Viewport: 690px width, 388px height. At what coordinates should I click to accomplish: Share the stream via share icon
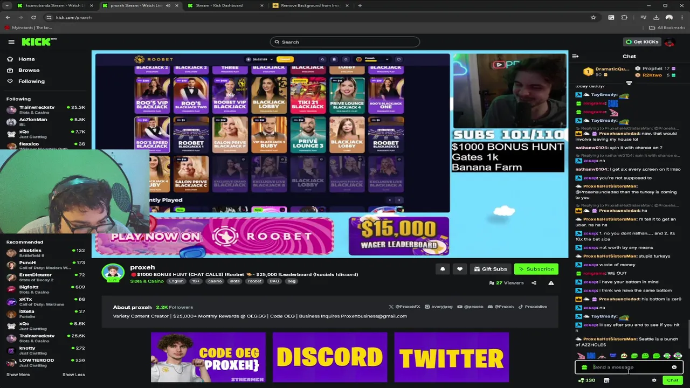534,283
